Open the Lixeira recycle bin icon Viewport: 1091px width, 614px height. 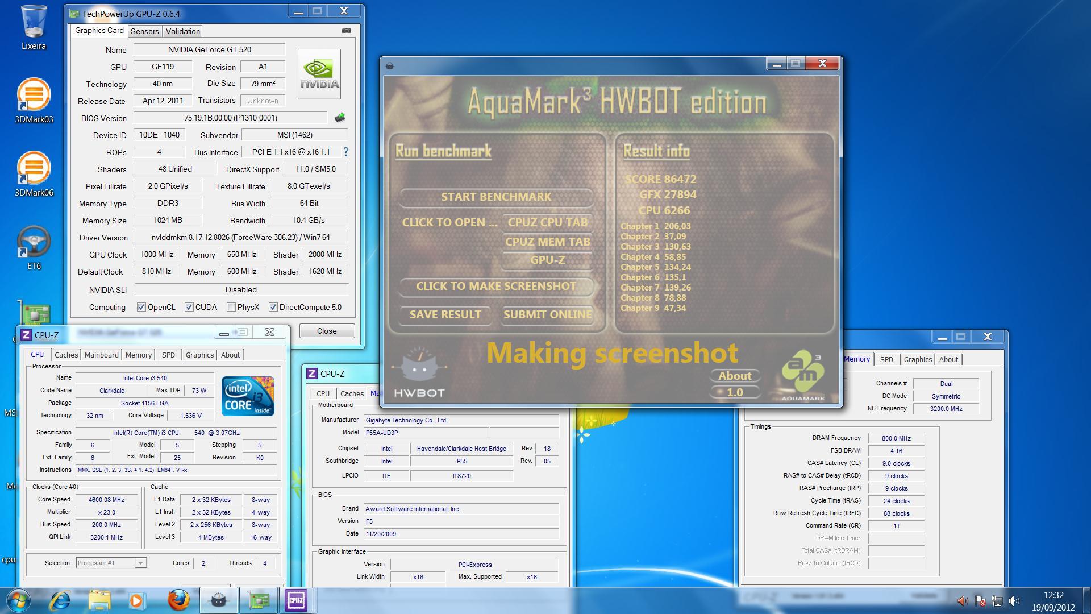click(34, 27)
